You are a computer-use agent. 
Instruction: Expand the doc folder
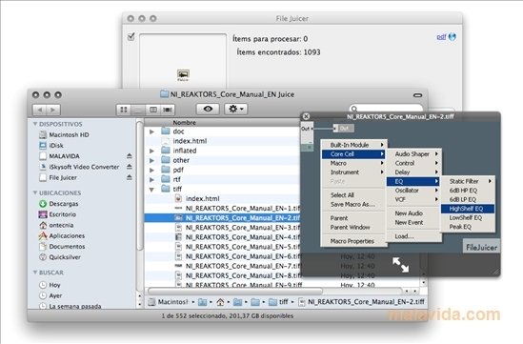coord(151,132)
